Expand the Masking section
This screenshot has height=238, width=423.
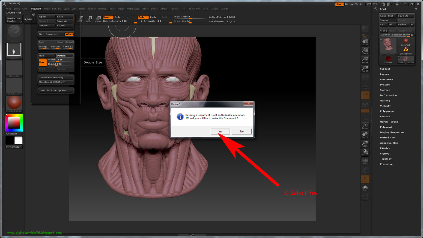pos(385,101)
